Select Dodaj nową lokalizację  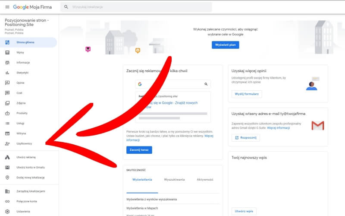tap(28, 178)
